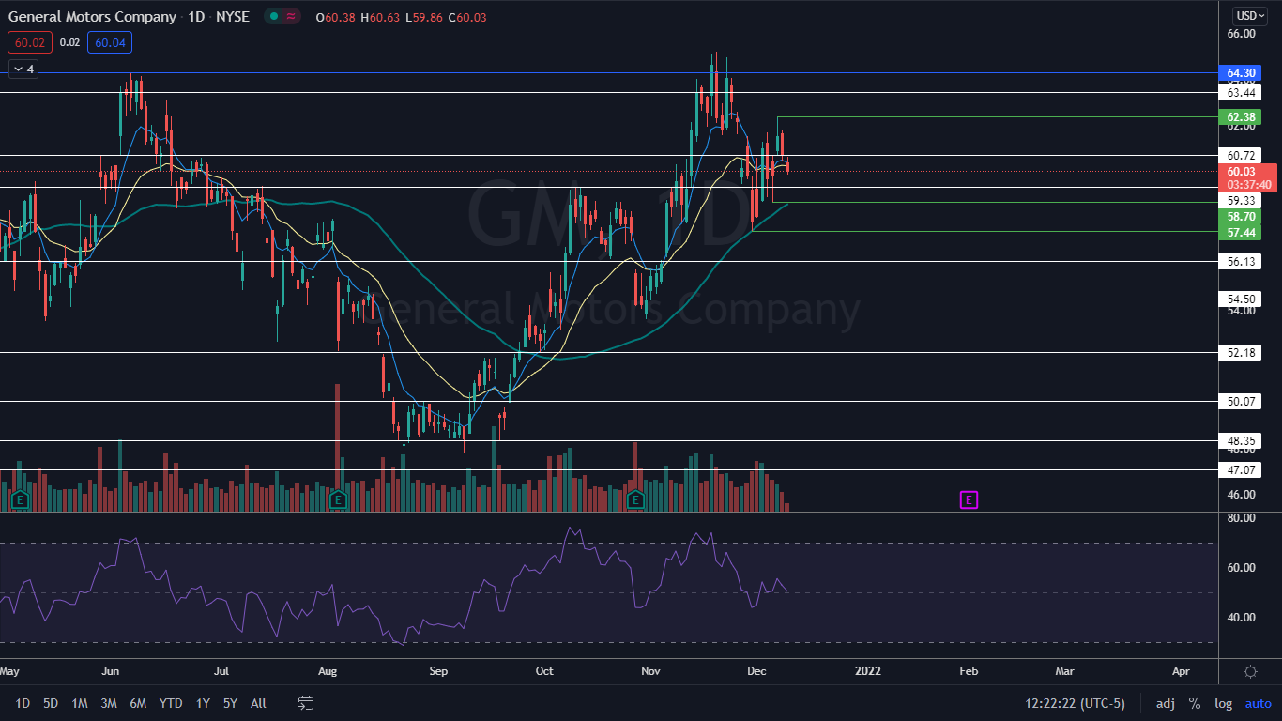This screenshot has height=721, width=1282.
Task: Select the 5D time range
Action: coord(51,703)
